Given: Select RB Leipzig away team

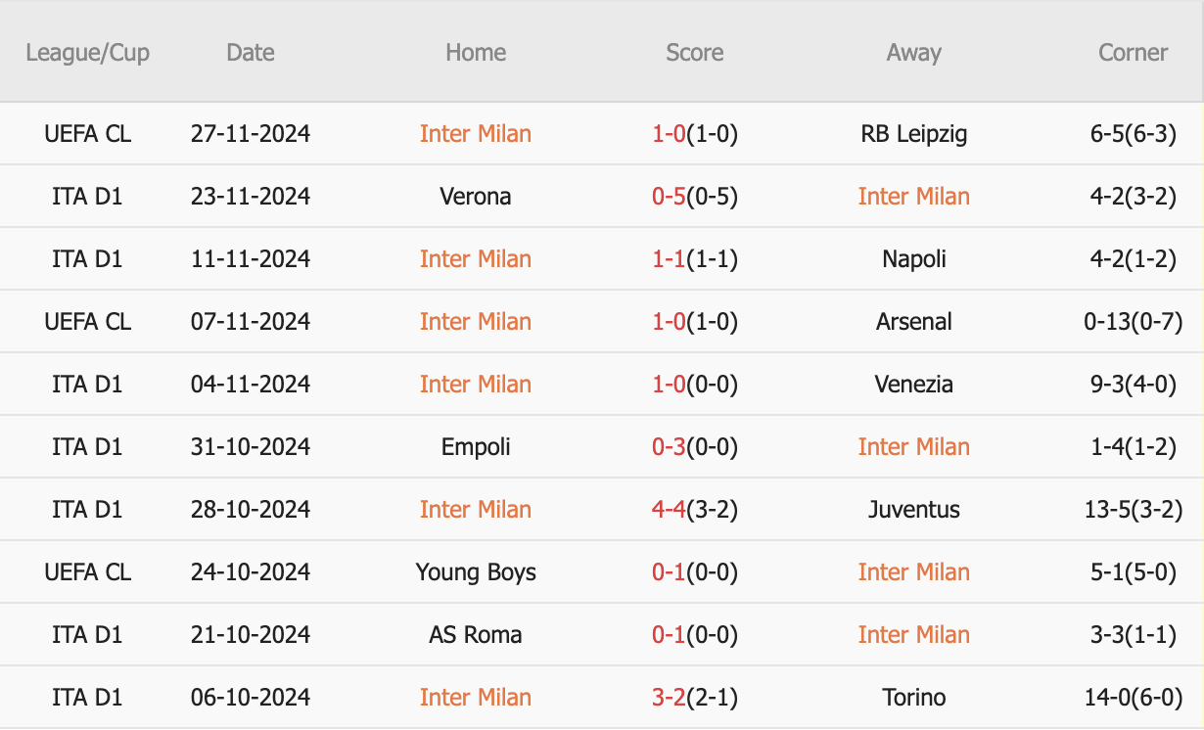Looking at the screenshot, I should click(914, 133).
